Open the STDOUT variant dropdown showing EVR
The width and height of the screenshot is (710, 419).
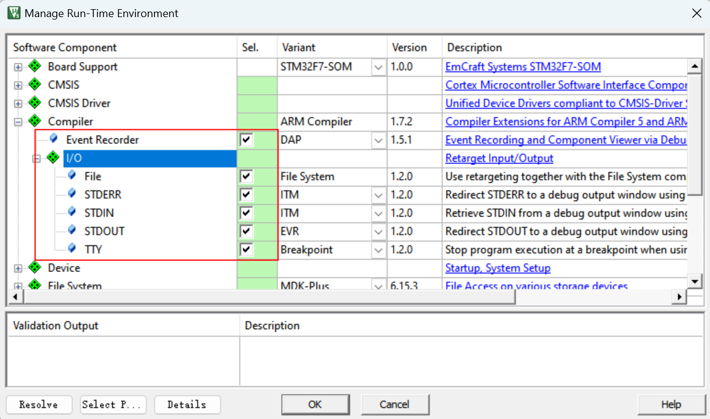(x=379, y=232)
